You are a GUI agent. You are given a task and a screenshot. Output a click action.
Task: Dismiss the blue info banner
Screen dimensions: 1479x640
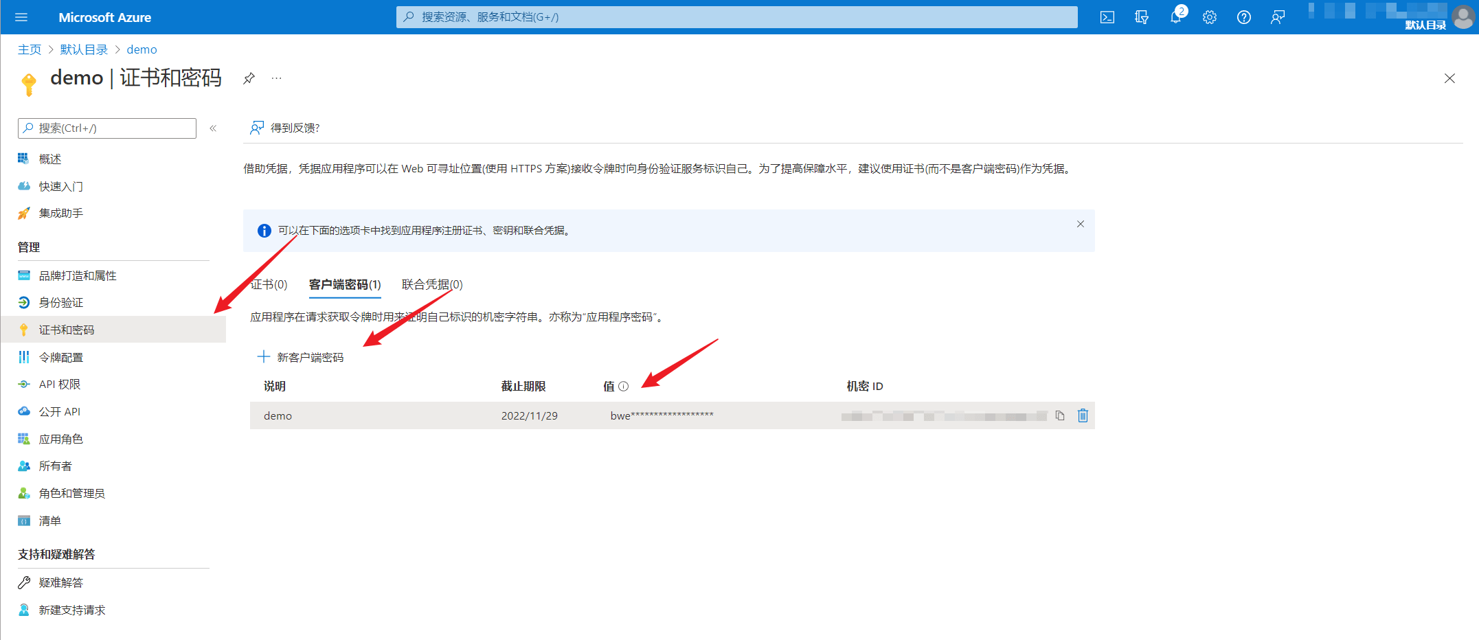[x=1080, y=224]
